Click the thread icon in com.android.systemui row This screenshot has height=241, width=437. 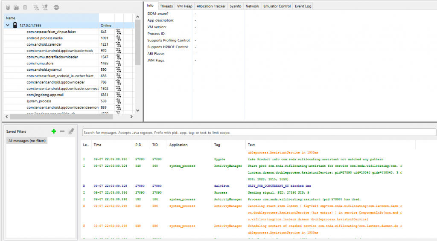point(119,70)
